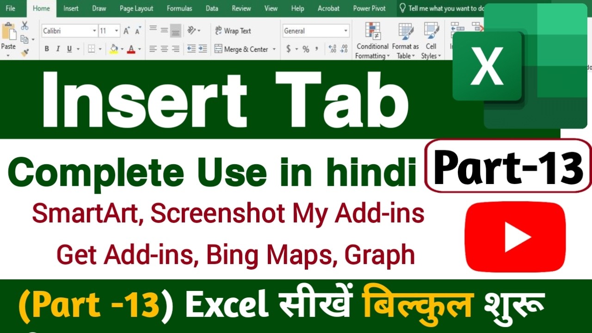Switch to the Draw tab
592x333 pixels.
pyautogui.click(x=99, y=8)
